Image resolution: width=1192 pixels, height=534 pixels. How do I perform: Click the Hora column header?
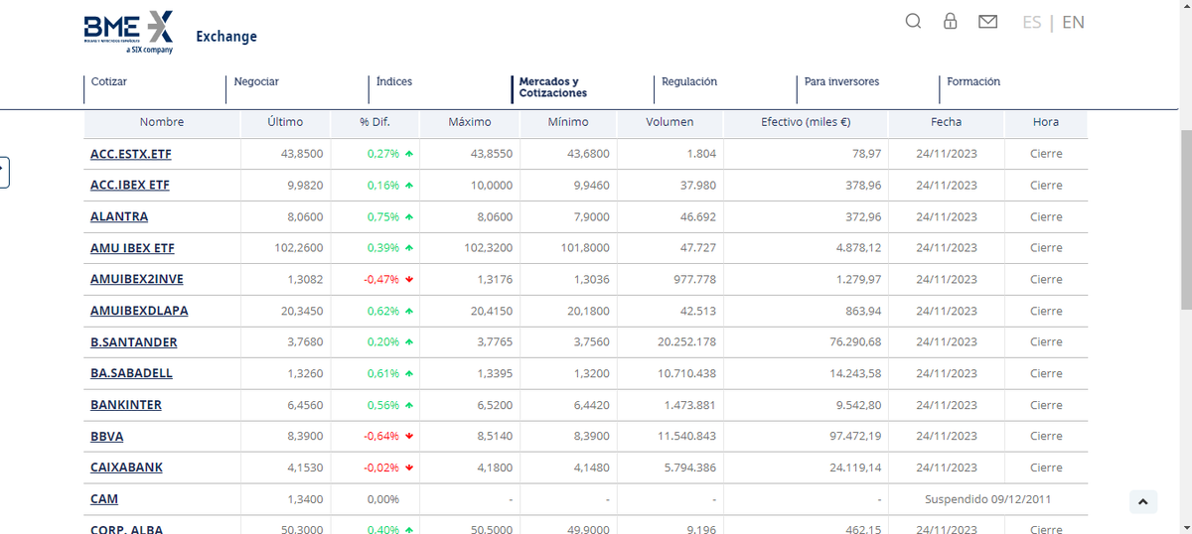[x=1046, y=122]
